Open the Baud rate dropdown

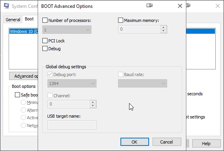pos(142,84)
